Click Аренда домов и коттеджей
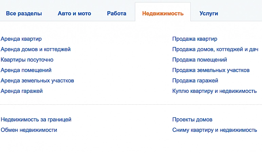262x153 pixels. point(36,49)
